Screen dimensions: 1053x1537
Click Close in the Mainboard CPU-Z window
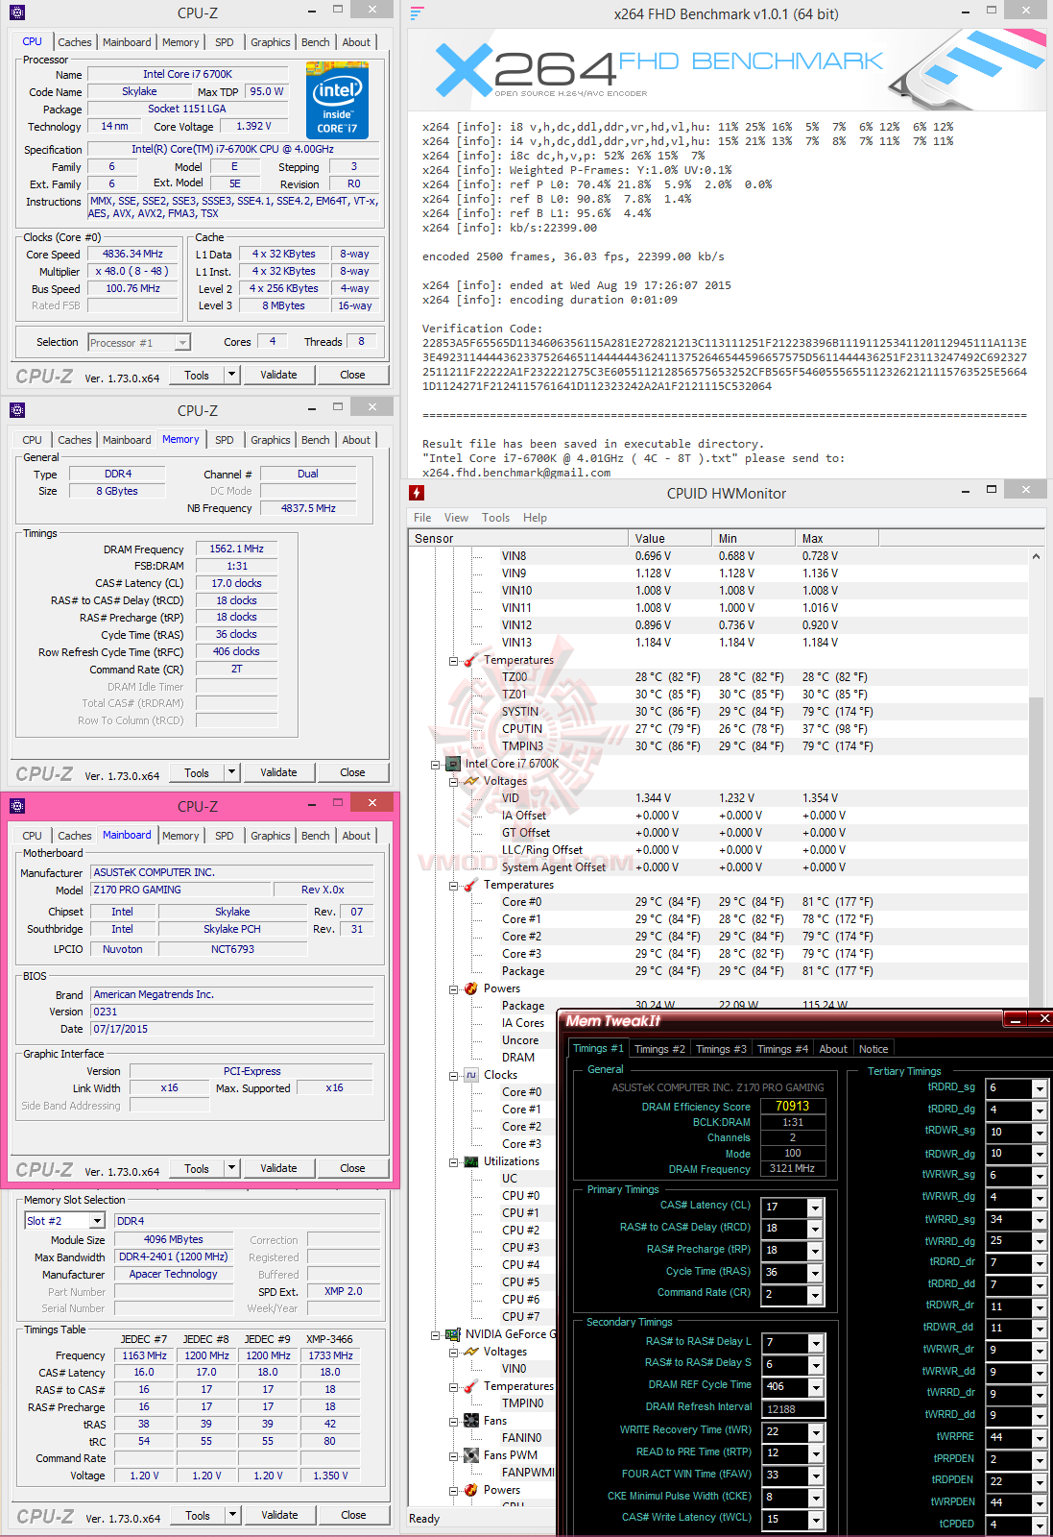pos(352,1168)
